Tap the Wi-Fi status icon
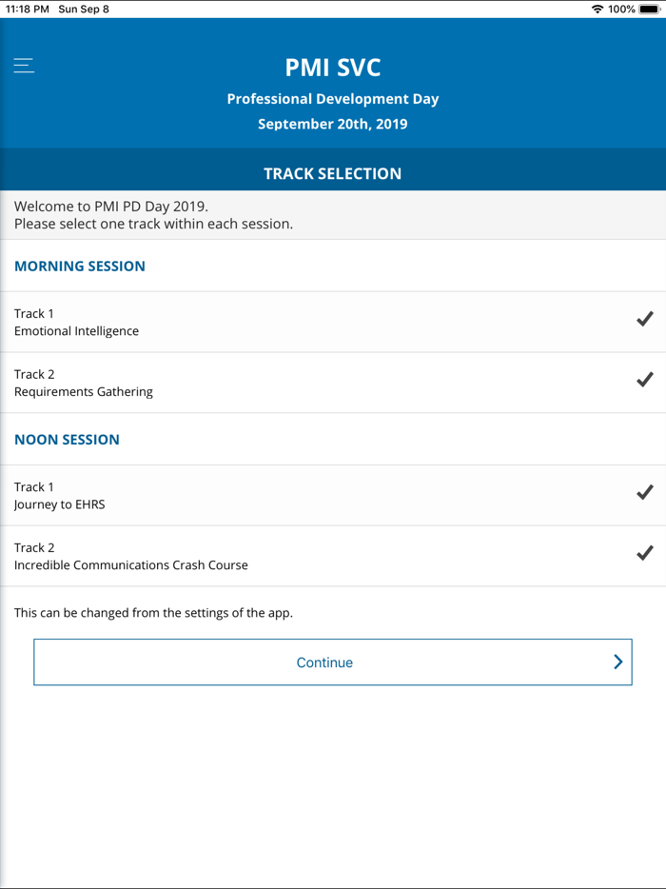This screenshot has height=889, width=666. point(597,9)
